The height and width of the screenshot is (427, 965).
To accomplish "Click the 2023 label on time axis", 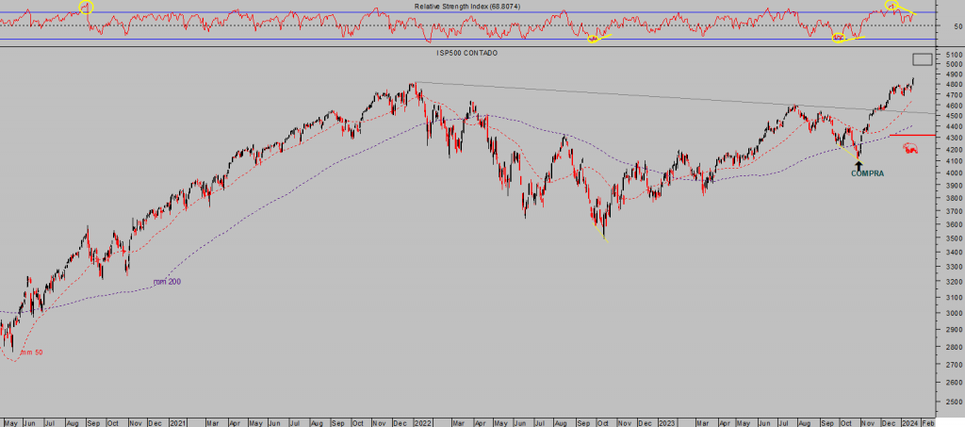I will pyautogui.click(x=666, y=423).
